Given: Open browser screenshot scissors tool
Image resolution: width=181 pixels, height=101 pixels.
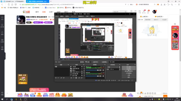Looking at the screenshot, I should pyautogui.click(x=165, y=4).
